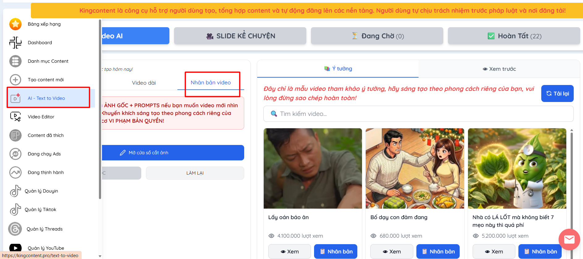
Task: Click Nhân bản under Bố dạy con đảm đang
Action: click(438, 252)
